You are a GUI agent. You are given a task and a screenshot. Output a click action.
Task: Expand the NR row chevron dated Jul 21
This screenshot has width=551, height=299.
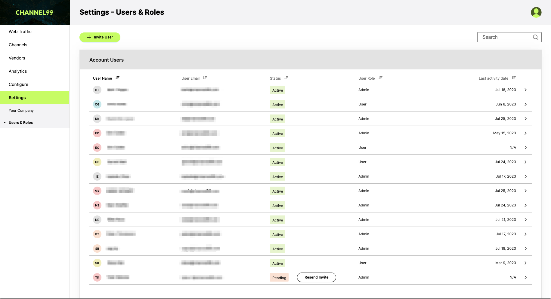526,220
